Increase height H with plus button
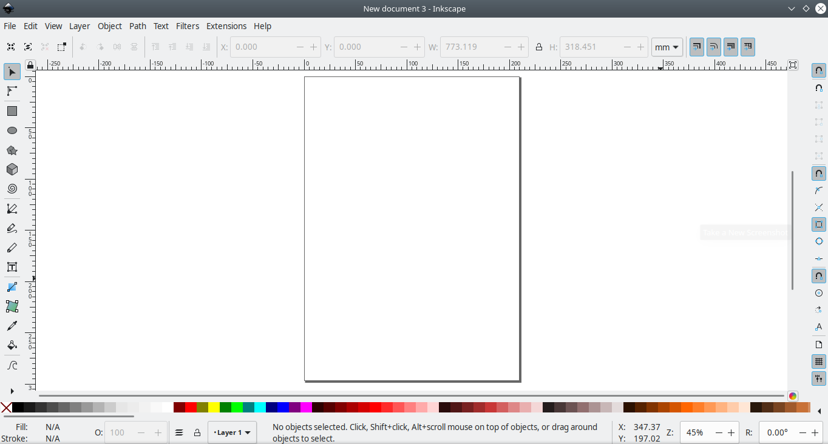 pyautogui.click(x=640, y=47)
